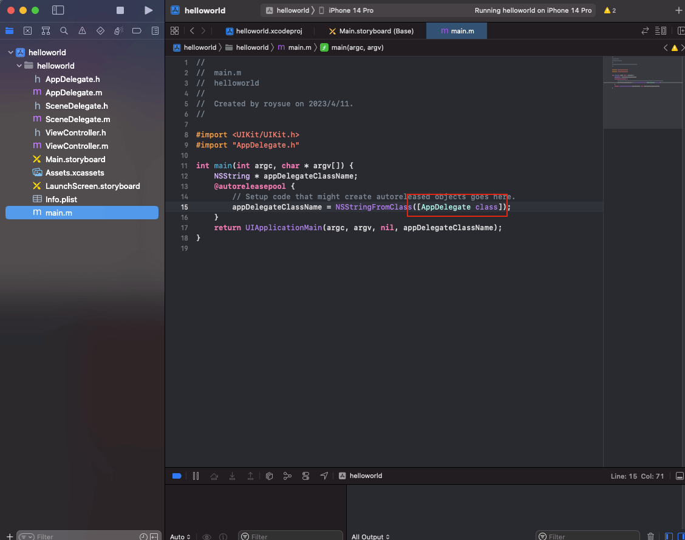Click helloworld project in jump bar

[195, 47]
